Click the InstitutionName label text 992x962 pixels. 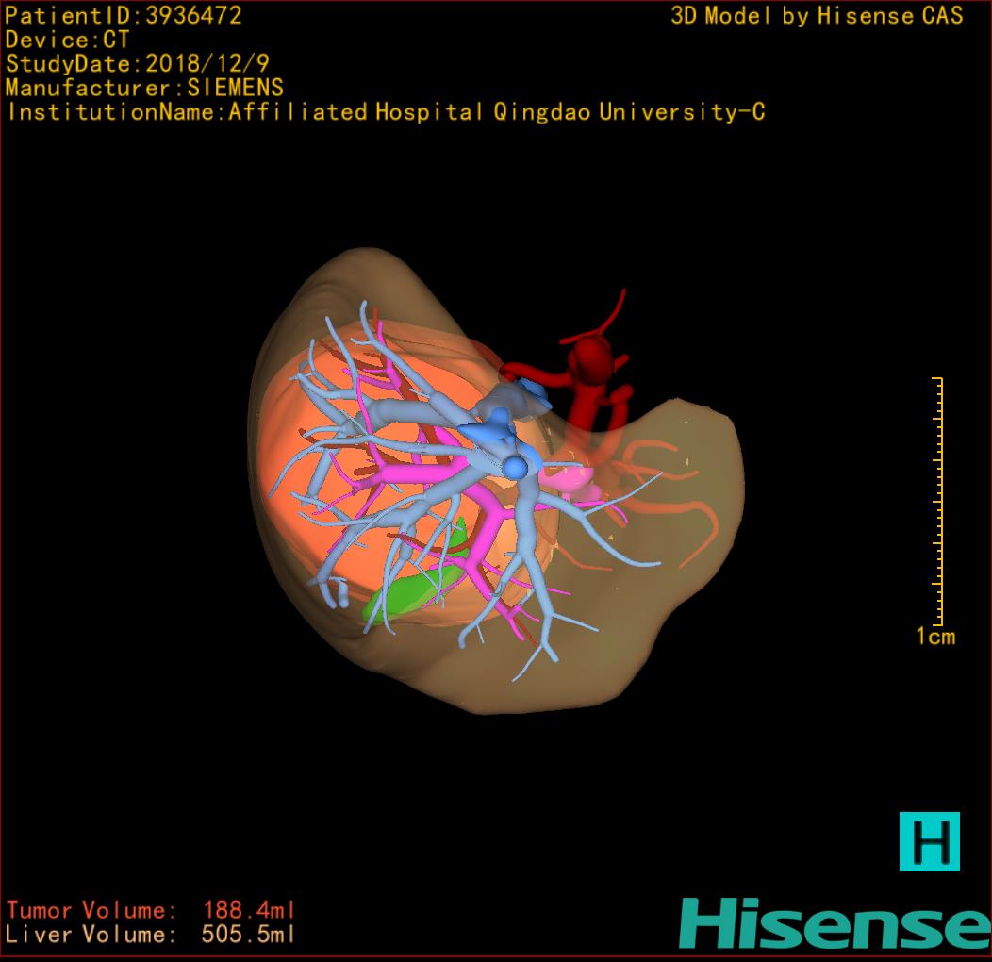[385, 112]
